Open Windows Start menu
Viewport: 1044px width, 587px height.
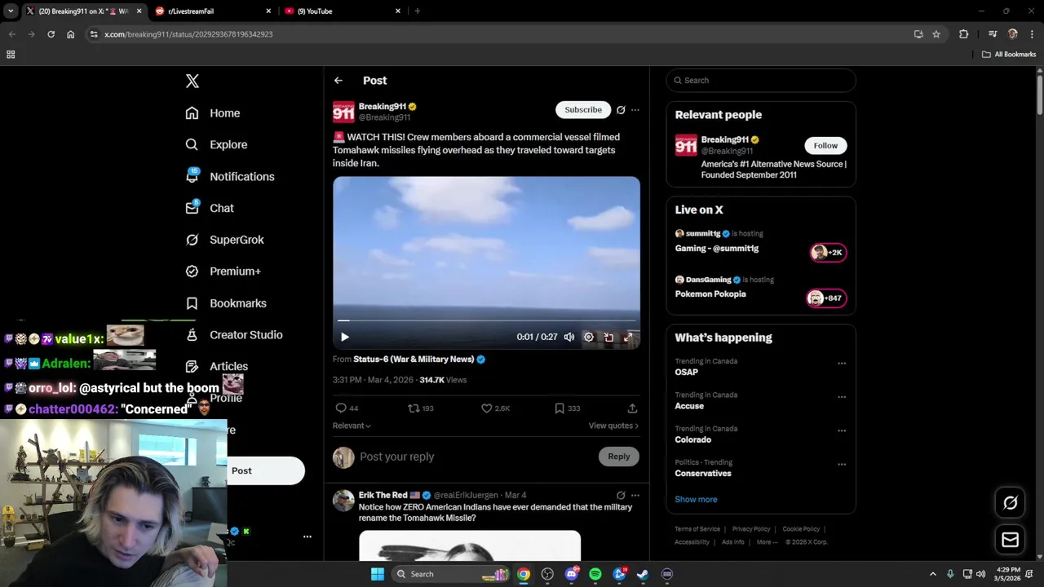378,574
